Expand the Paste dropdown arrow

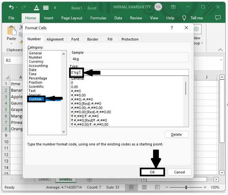11,43
